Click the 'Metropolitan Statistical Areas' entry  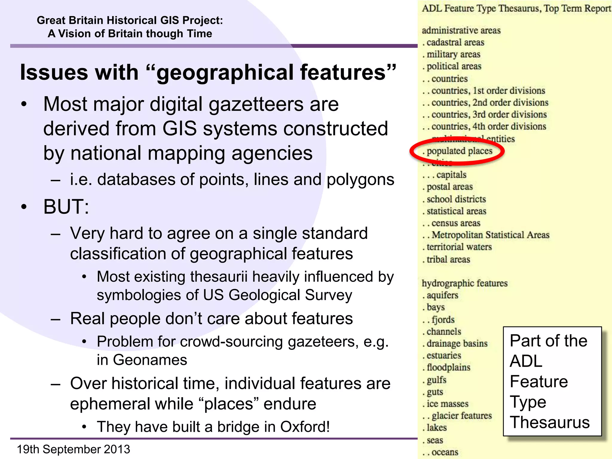pos(490,235)
